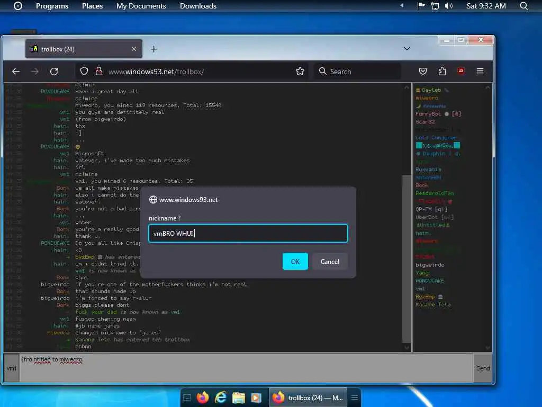Select user Kasane Teto in user list

click(x=433, y=305)
